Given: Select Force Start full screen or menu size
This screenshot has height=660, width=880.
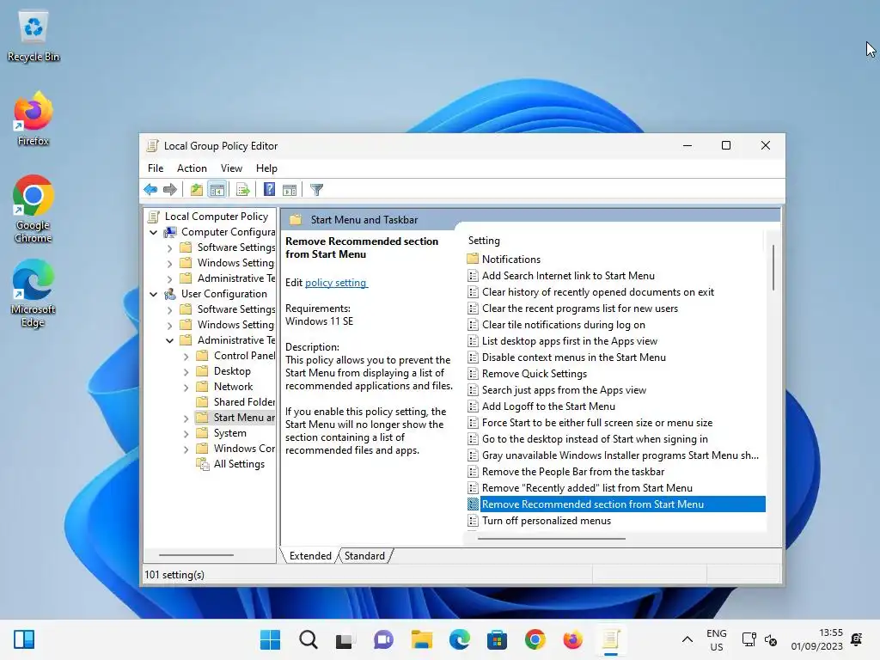Looking at the screenshot, I should tap(597, 422).
